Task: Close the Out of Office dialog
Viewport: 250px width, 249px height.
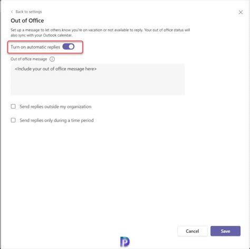Action: point(241,12)
